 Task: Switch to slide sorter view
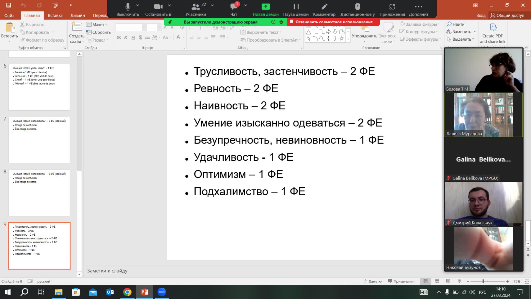click(x=437, y=281)
